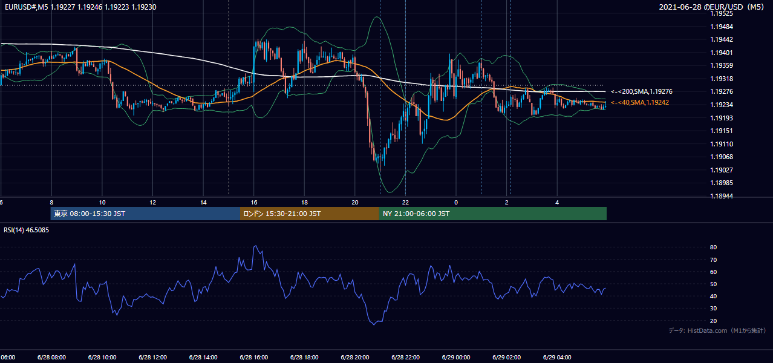Click hour tick 22 under the price chart
This screenshot has width=773, height=363.
pos(406,202)
